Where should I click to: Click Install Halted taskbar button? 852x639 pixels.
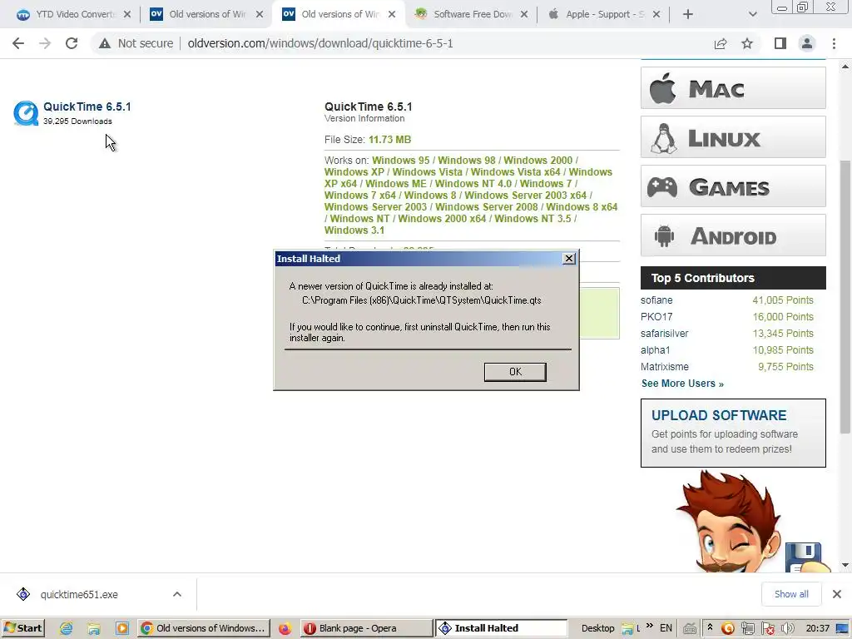click(x=501, y=628)
